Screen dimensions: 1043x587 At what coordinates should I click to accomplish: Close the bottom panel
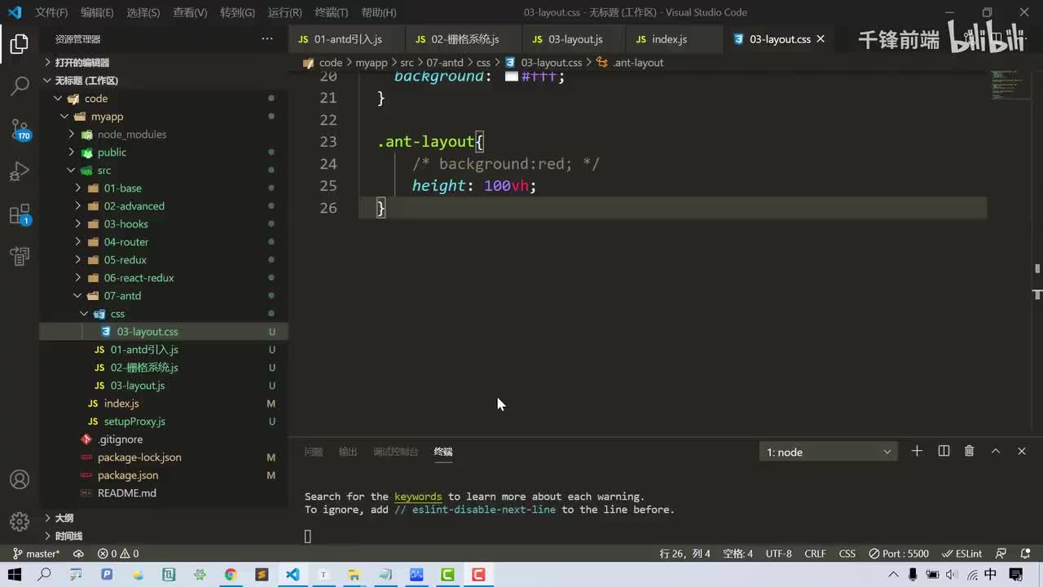pyautogui.click(x=1022, y=451)
